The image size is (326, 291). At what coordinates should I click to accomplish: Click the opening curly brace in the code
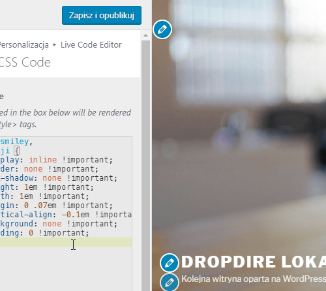point(17,151)
